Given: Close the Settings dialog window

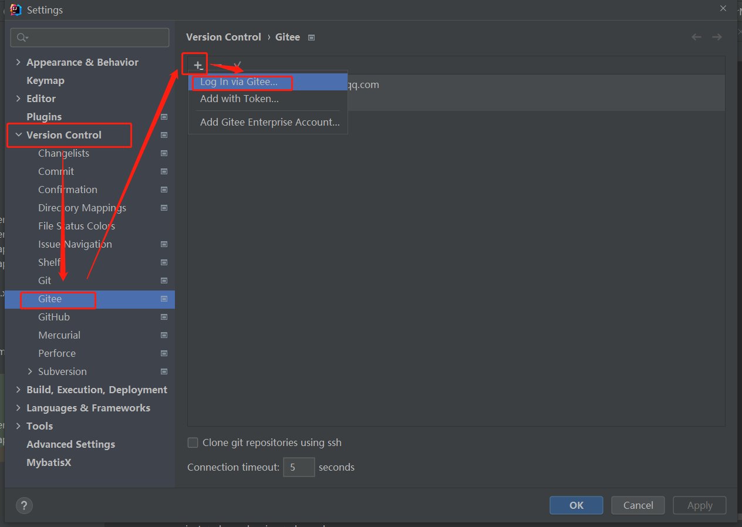Looking at the screenshot, I should [723, 8].
